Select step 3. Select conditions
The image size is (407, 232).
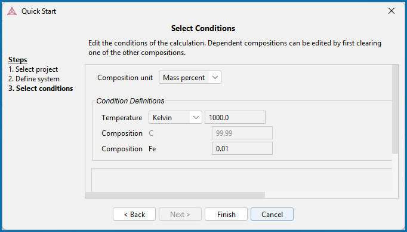click(41, 88)
